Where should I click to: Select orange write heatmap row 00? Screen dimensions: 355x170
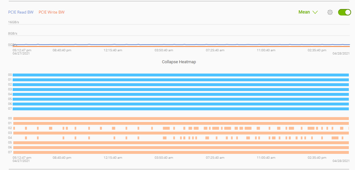point(181,118)
